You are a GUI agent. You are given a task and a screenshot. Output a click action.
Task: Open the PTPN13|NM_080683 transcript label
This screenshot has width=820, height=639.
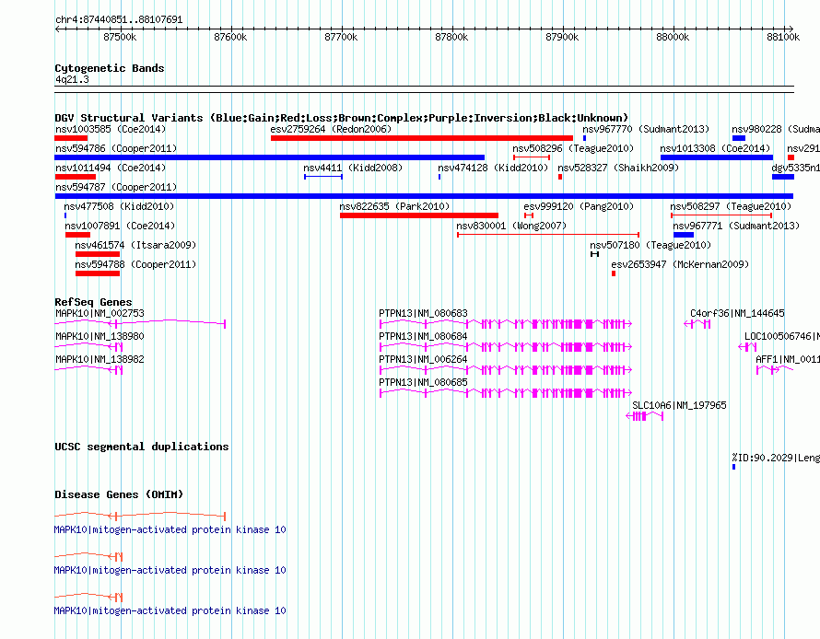point(423,313)
